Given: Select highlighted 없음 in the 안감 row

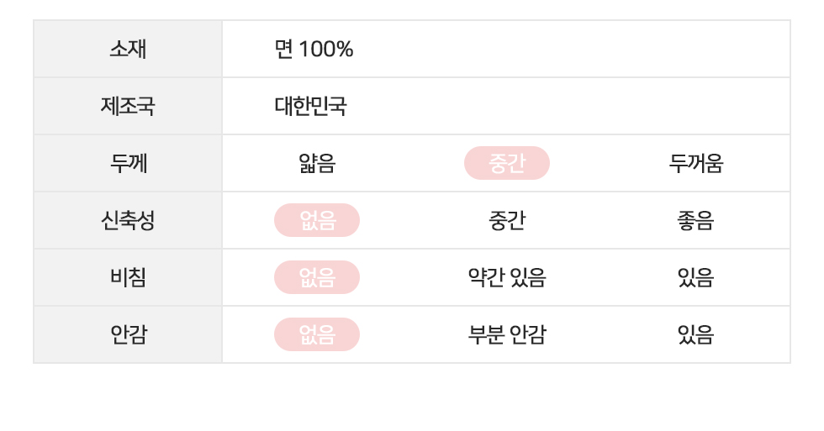Looking at the screenshot, I should point(317,334).
